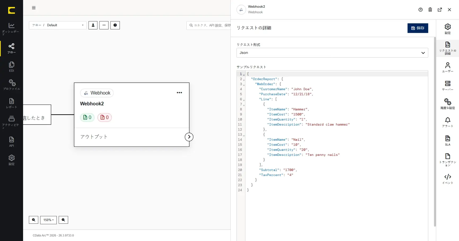The image size is (459, 241).
Task: Click the flow info circle button
Action: pyautogui.click(x=115, y=25)
